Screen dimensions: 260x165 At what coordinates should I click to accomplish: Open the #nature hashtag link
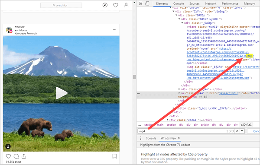19,27
